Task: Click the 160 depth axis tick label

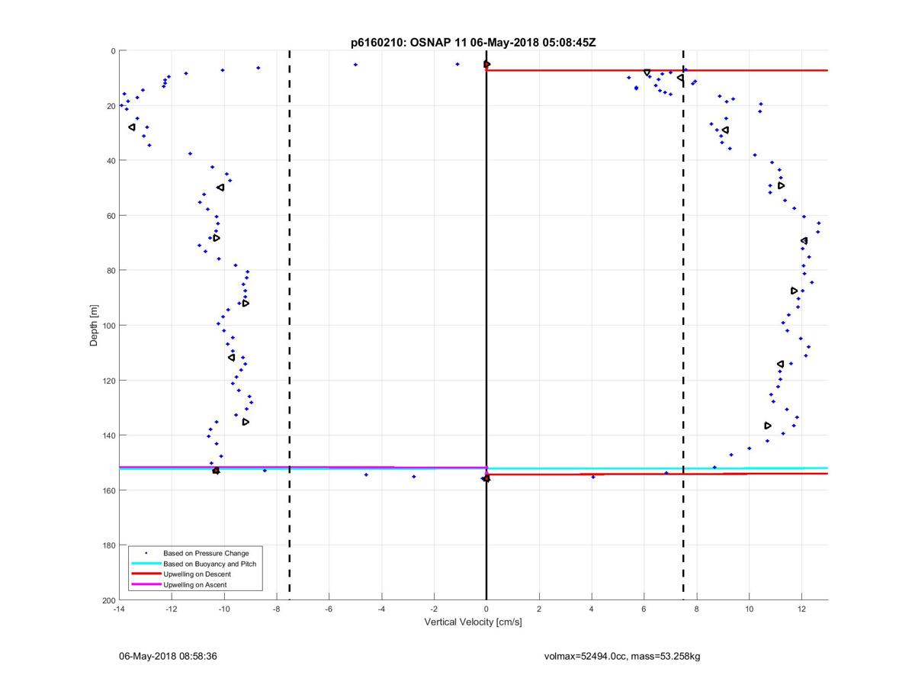Action: pos(108,490)
